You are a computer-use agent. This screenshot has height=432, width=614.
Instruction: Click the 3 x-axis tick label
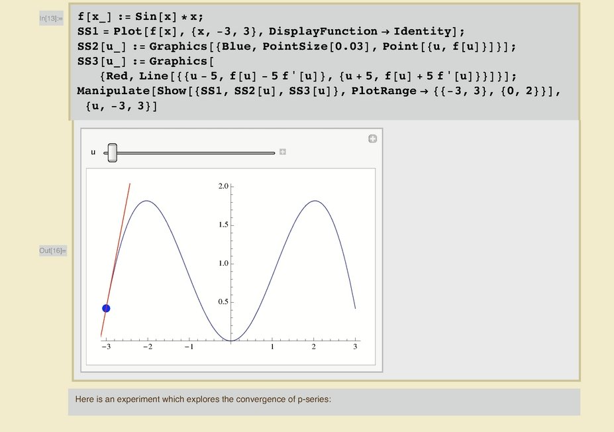(x=355, y=347)
